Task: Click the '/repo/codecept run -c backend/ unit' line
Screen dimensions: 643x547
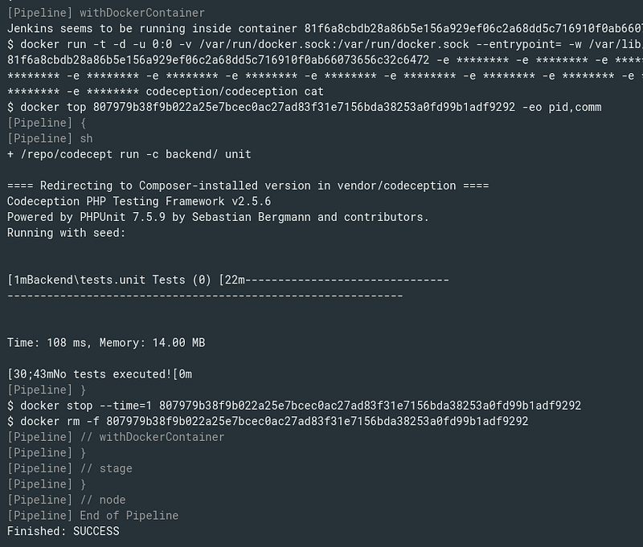Action: (129, 154)
